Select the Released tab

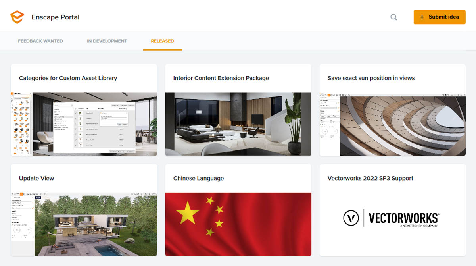point(163,41)
